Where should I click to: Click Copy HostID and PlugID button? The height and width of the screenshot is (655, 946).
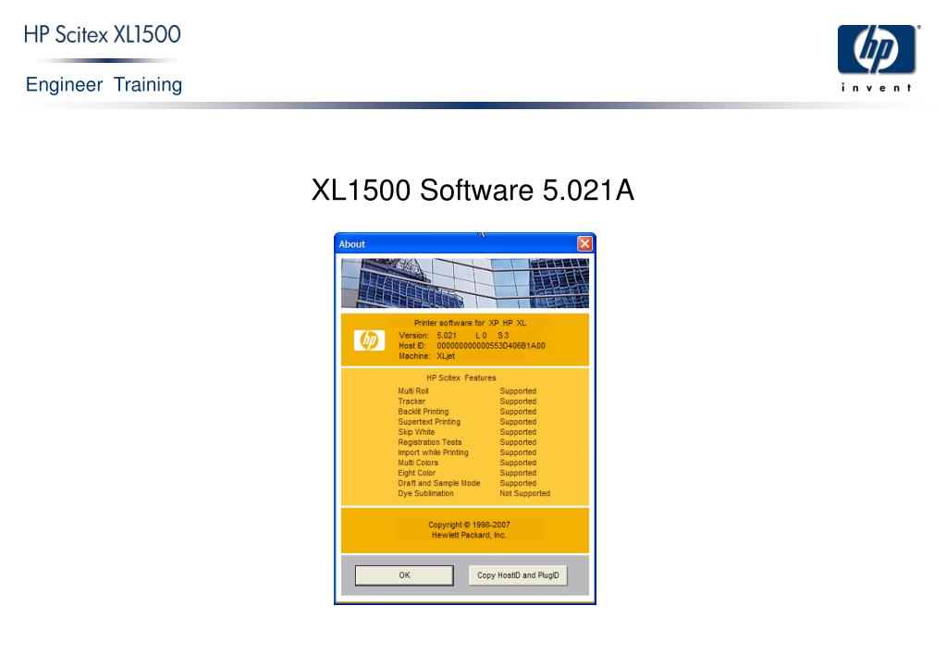(x=518, y=575)
